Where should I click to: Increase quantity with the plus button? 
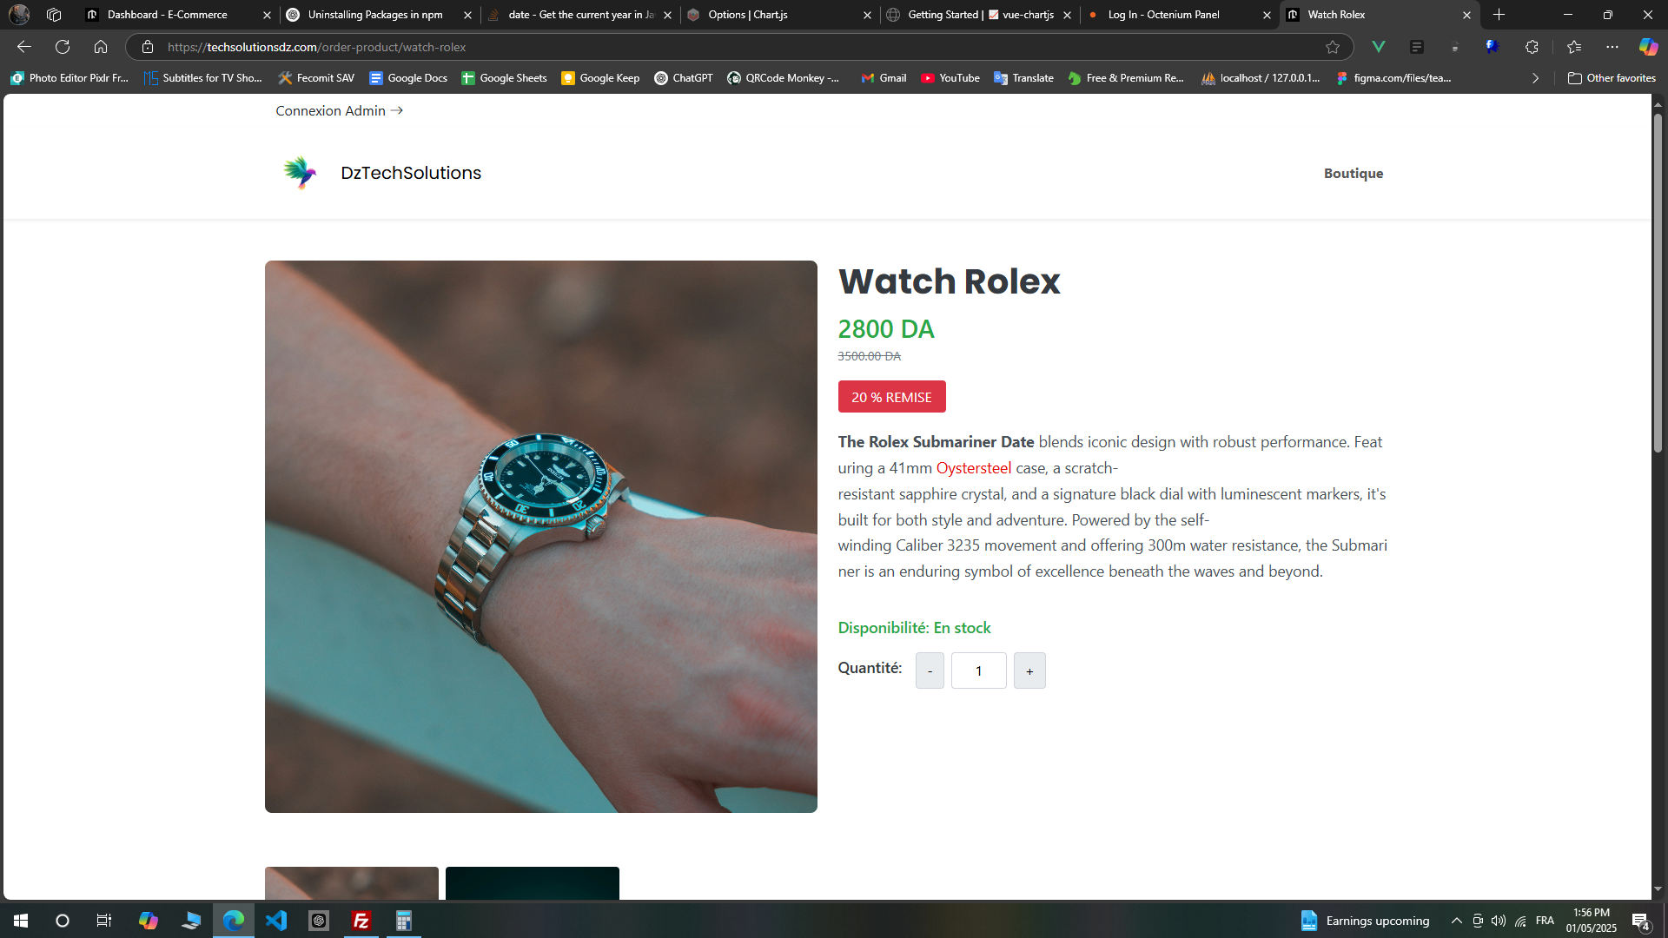pyautogui.click(x=1029, y=670)
